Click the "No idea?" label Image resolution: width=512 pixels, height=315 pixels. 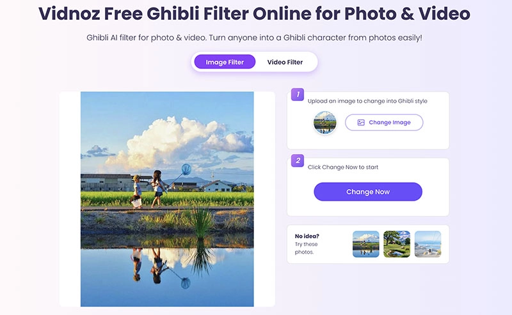coord(307,236)
